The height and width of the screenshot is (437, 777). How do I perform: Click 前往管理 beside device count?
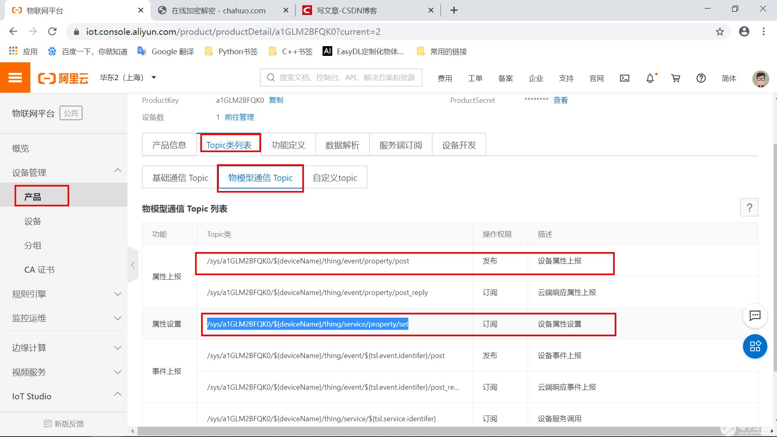pyautogui.click(x=240, y=117)
